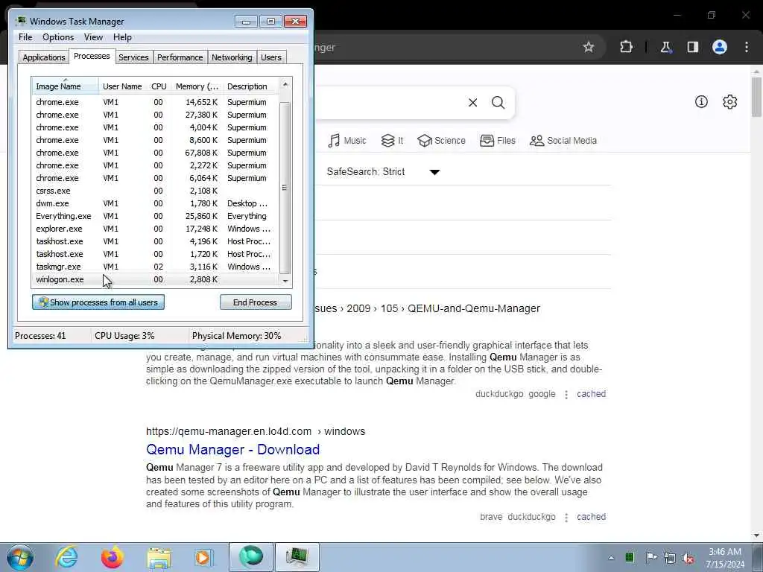Click Task Manager taskbar button
The width and height of the screenshot is (763, 572).
pos(297,557)
